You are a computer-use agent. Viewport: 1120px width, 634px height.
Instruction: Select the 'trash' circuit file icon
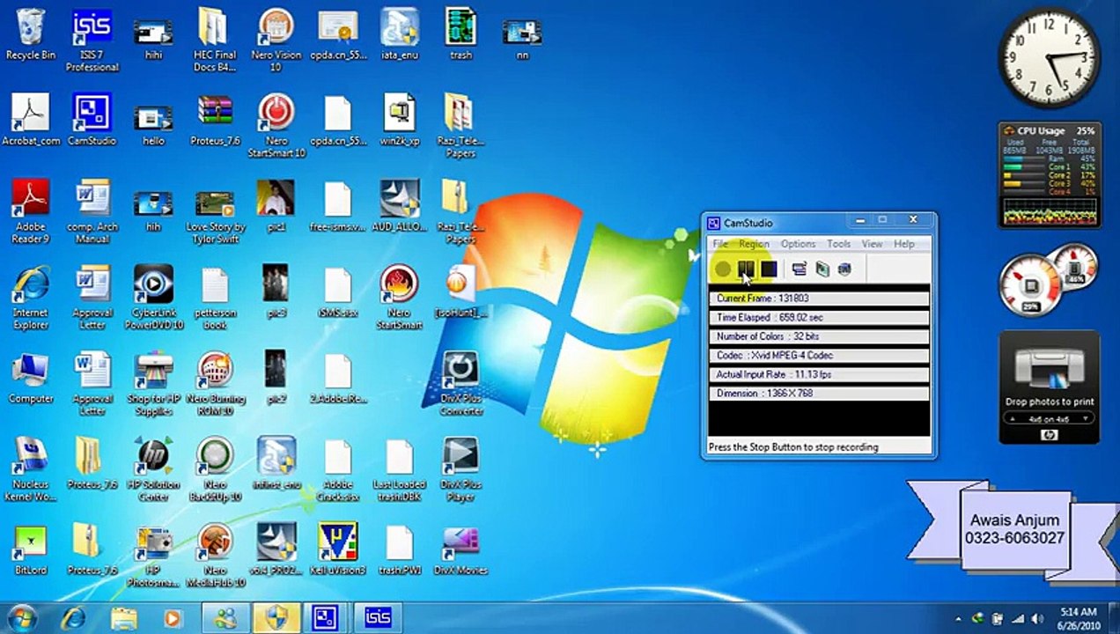tap(461, 34)
